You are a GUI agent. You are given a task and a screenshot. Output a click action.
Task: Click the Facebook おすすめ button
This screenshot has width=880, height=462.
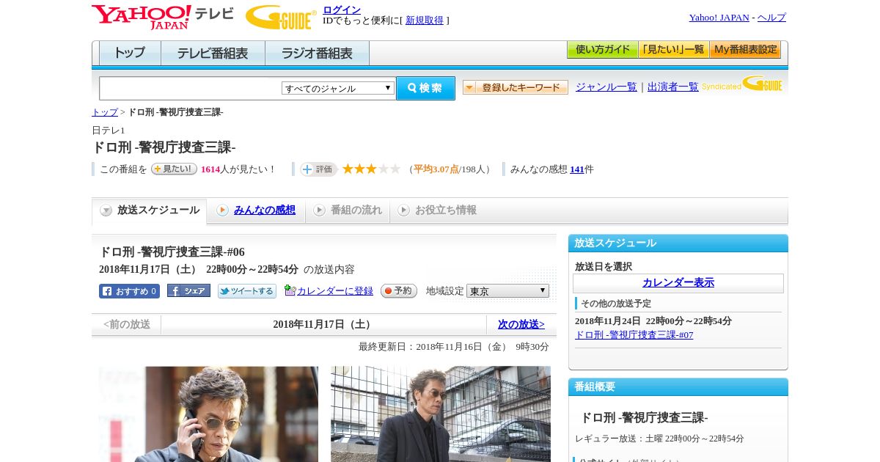[x=129, y=291]
